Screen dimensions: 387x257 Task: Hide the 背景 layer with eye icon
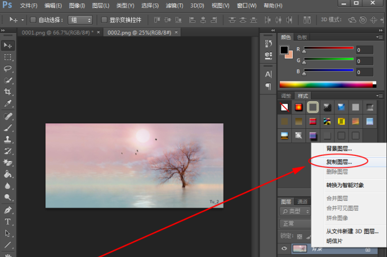point(284,249)
